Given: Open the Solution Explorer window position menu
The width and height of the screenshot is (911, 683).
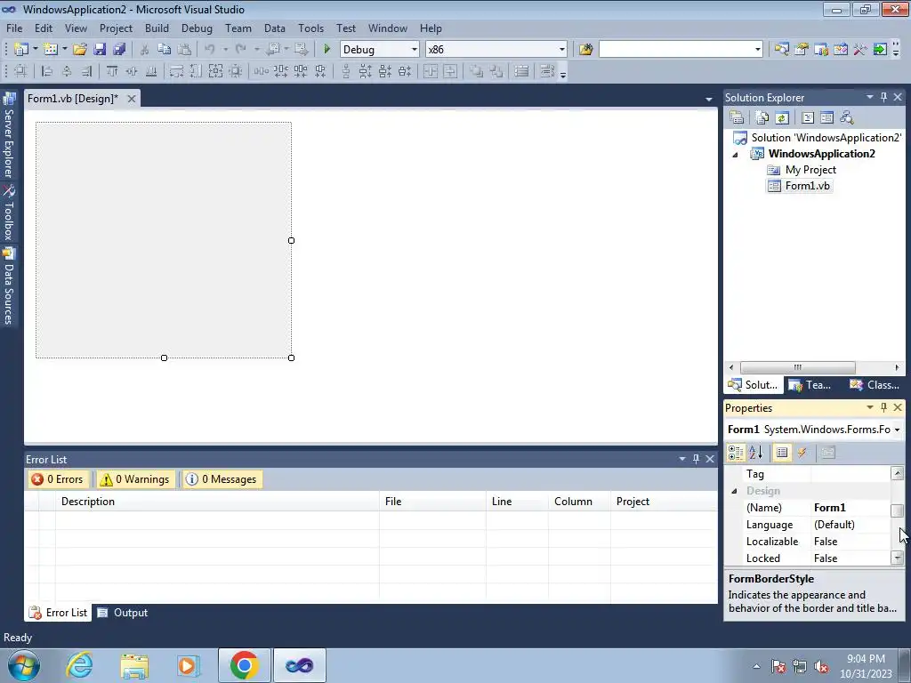Looking at the screenshot, I should (870, 97).
